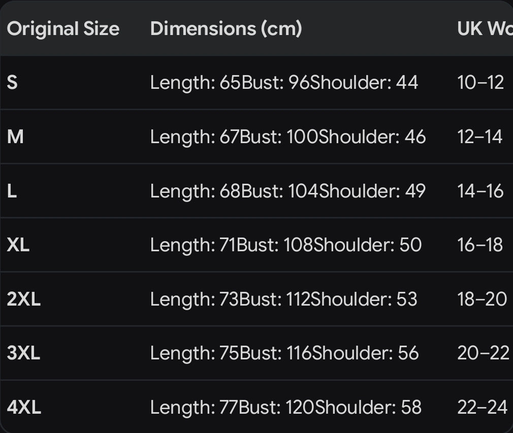
Task: Select the S size cell
Action: (12, 82)
